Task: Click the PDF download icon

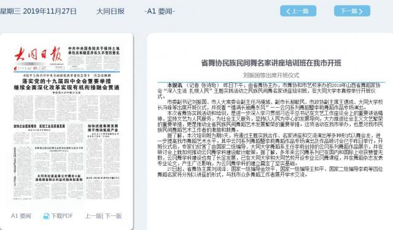Action: 46,216
